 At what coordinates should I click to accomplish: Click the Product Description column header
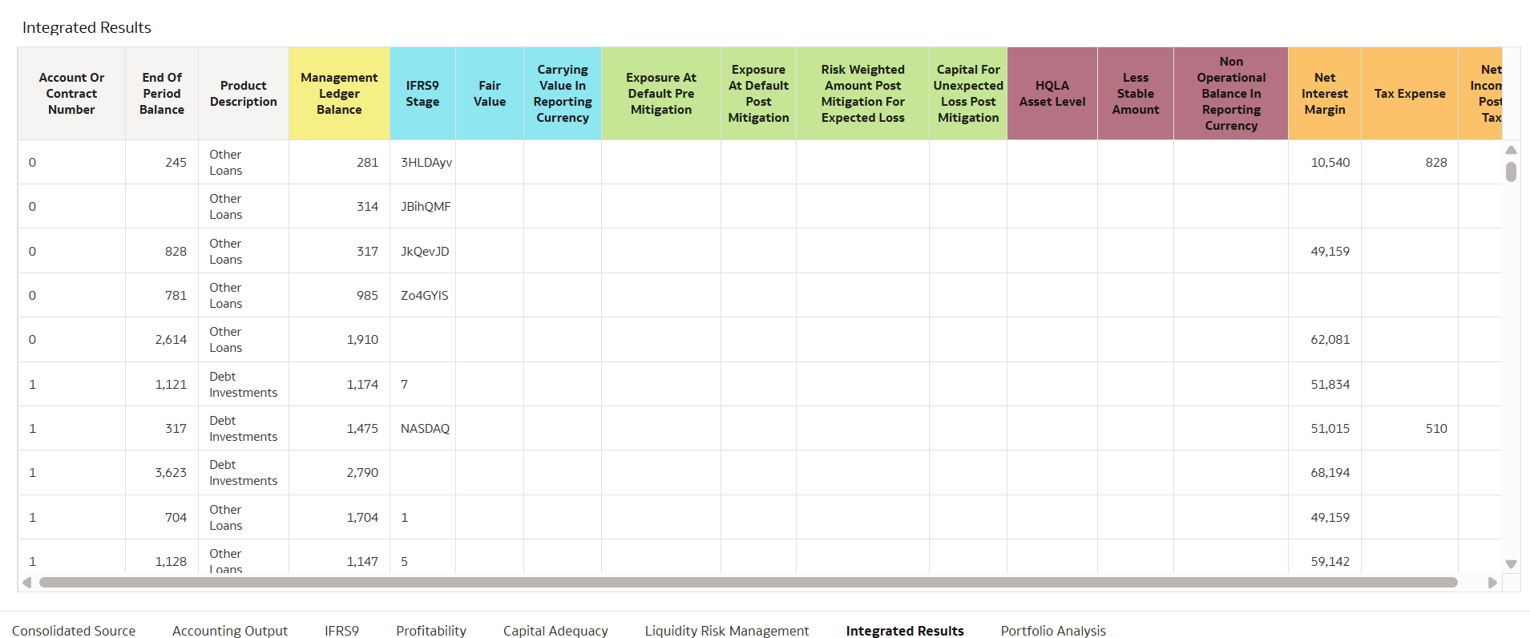[x=244, y=94]
